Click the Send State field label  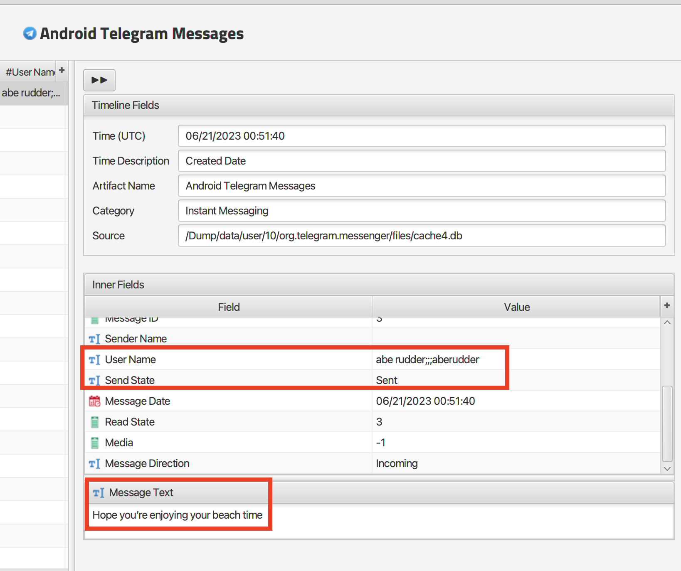pyautogui.click(x=130, y=380)
